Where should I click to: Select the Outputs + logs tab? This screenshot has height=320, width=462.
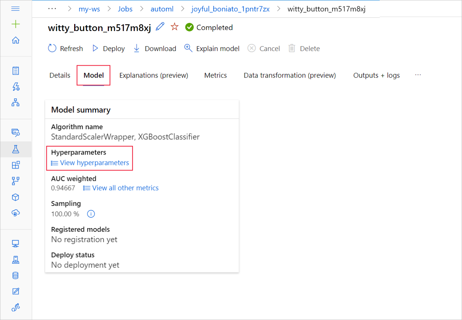pos(376,75)
